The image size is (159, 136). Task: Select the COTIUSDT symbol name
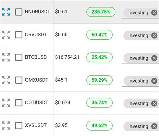(x=37, y=103)
